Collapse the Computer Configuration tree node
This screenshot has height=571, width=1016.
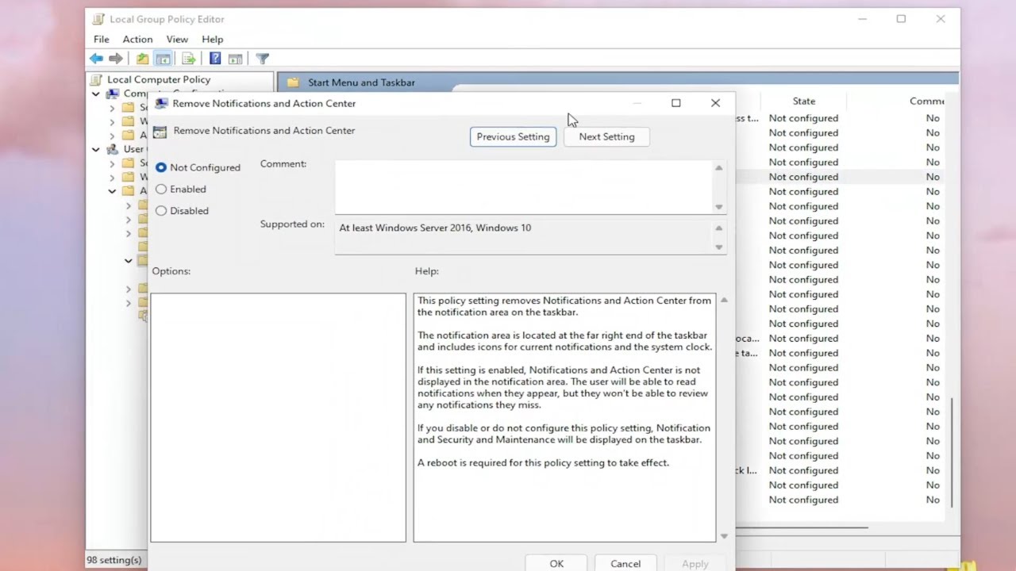click(x=96, y=94)
